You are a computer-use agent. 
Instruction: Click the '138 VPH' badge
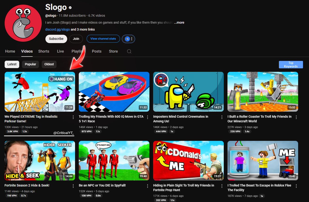[87, 196]
